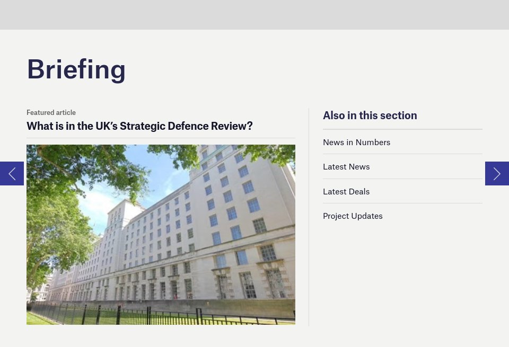This screenshot has width=509, height=347.
Task: Click the white chevron on the right blue button
Action: pos(497,173)
